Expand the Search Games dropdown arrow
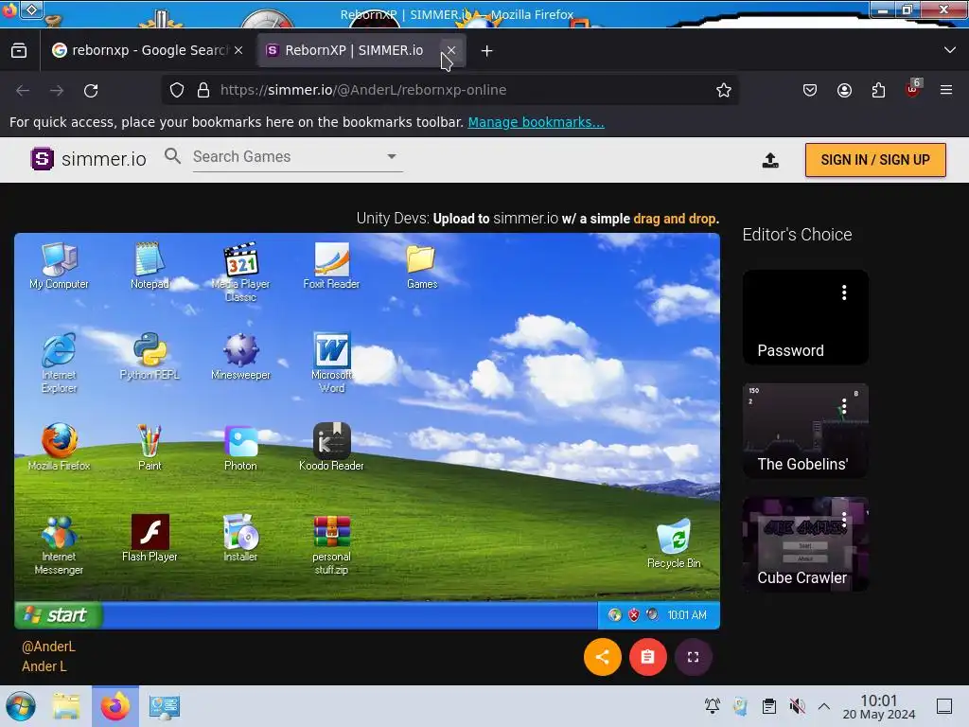Image resolution: width=969 pixels, height=727 pixels. point(392,157)
